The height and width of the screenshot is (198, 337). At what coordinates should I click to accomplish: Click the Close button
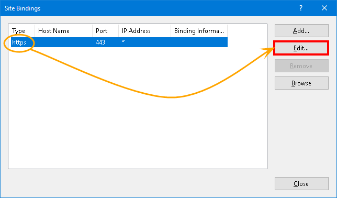click(301, 183)
